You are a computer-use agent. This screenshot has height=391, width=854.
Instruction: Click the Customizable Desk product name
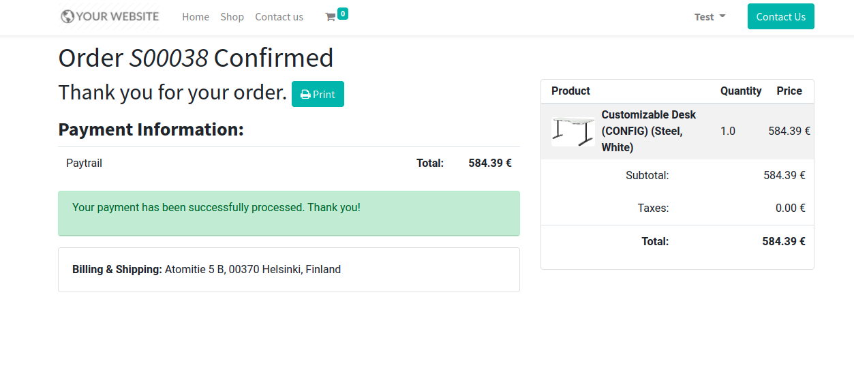coord(648,131)
